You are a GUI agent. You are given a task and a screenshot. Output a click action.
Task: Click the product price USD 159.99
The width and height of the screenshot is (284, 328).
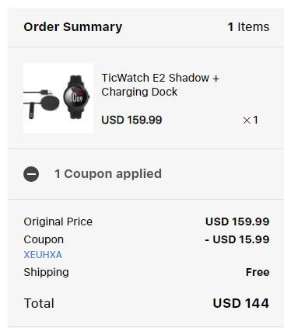(x=131, y=120)
